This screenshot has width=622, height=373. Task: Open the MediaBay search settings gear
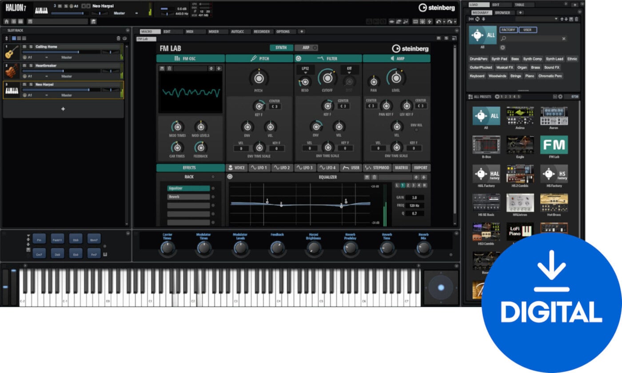point(503,48)
